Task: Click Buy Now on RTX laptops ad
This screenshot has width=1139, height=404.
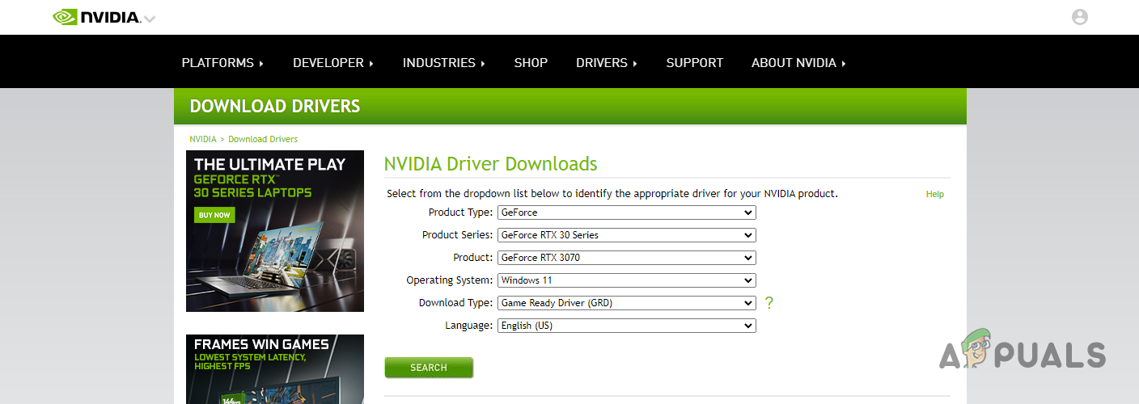Action: pos(214,215)
